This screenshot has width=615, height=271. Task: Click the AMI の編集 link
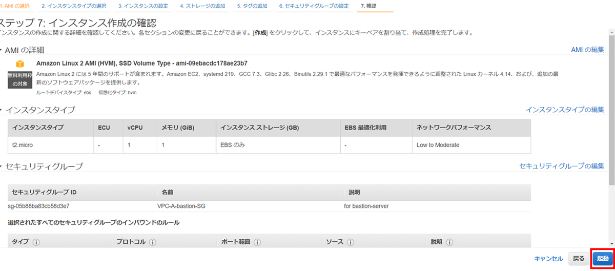click(587, 50)
